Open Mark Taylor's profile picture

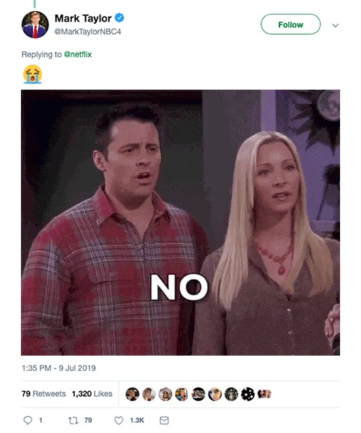35,25
